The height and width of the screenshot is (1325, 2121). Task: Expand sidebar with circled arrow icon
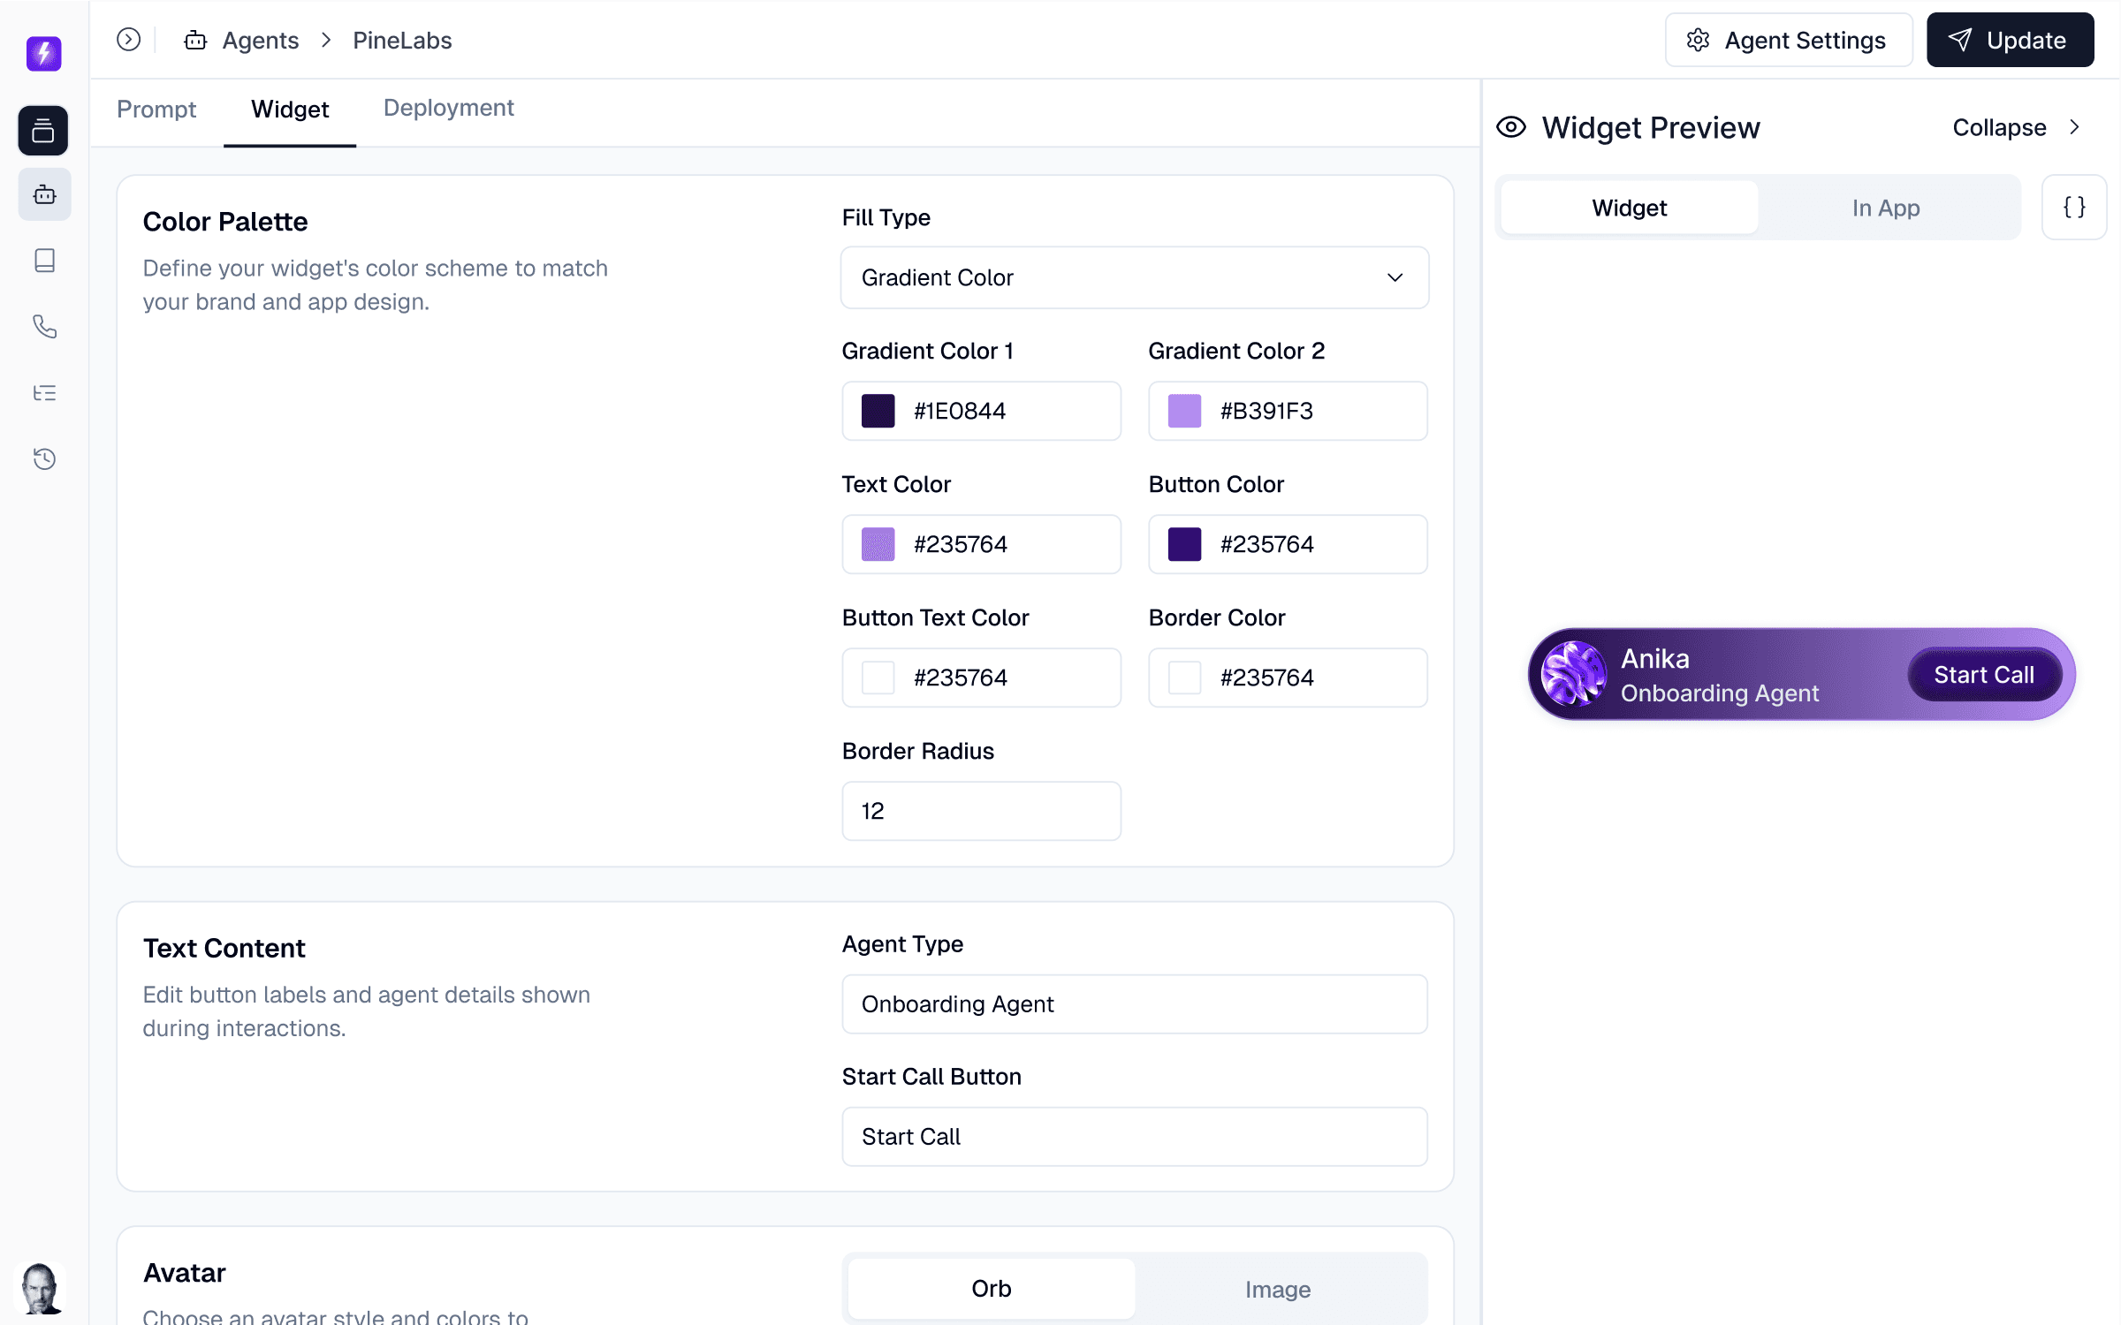tap(128, 40)
